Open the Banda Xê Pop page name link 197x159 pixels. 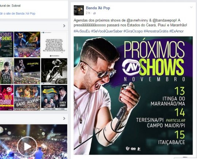pyautogui.click(x=98, y=8)
